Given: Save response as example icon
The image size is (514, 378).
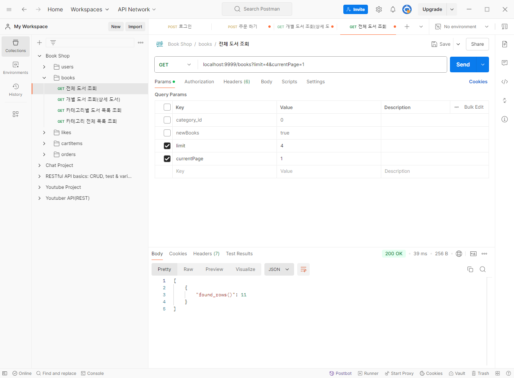Looking at the screenshot, I should pyautogui.click(x=473, y=254).
